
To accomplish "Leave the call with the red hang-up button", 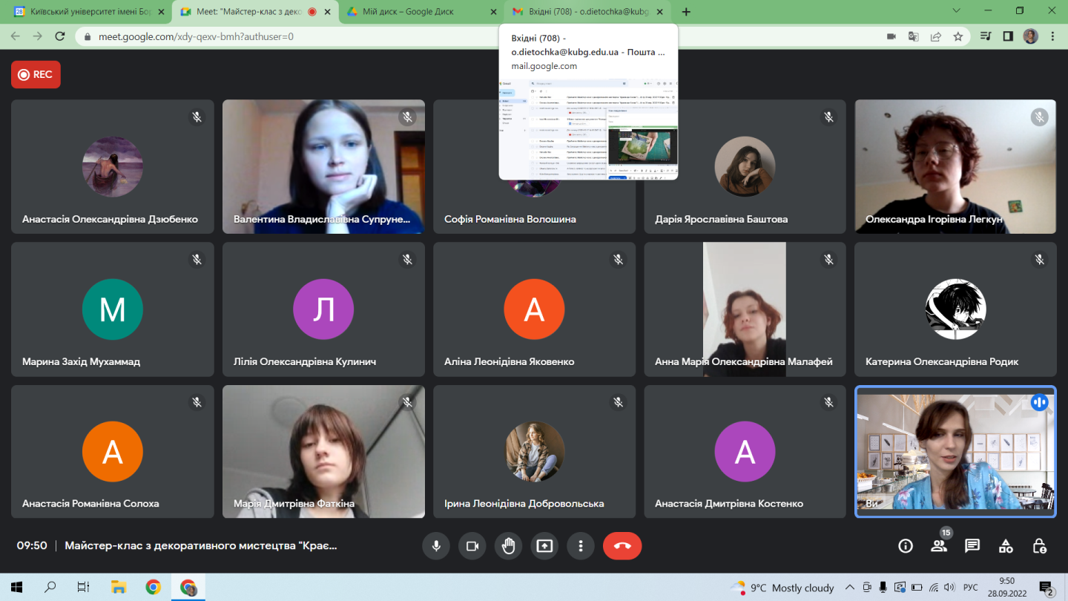I will point(622,546).
